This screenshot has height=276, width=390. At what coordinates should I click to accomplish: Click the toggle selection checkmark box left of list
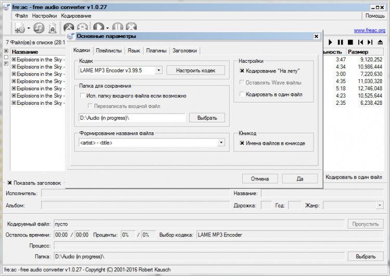pyautogui.click(x=6, y=63)
